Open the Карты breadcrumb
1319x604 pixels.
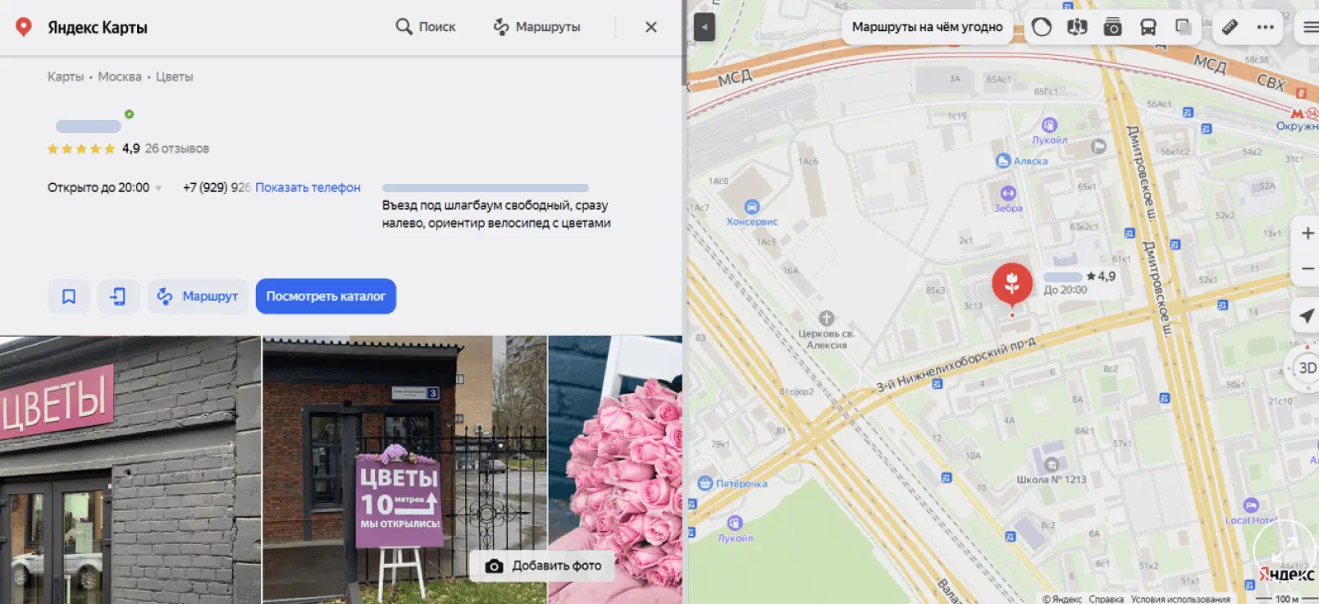point(66,76)
